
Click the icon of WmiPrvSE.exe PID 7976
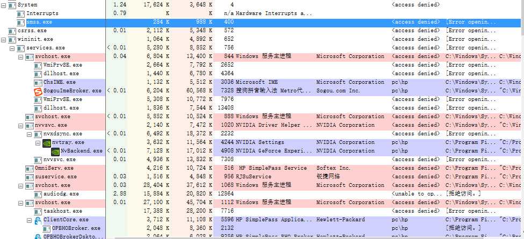tap(38, 99)
